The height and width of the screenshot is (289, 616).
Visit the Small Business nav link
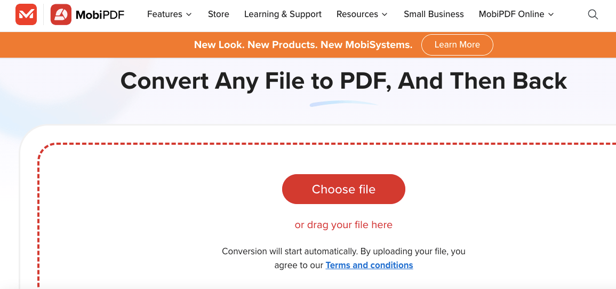click(x=434, y=14)
